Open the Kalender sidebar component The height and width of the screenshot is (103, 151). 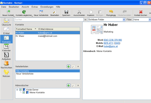6,48
